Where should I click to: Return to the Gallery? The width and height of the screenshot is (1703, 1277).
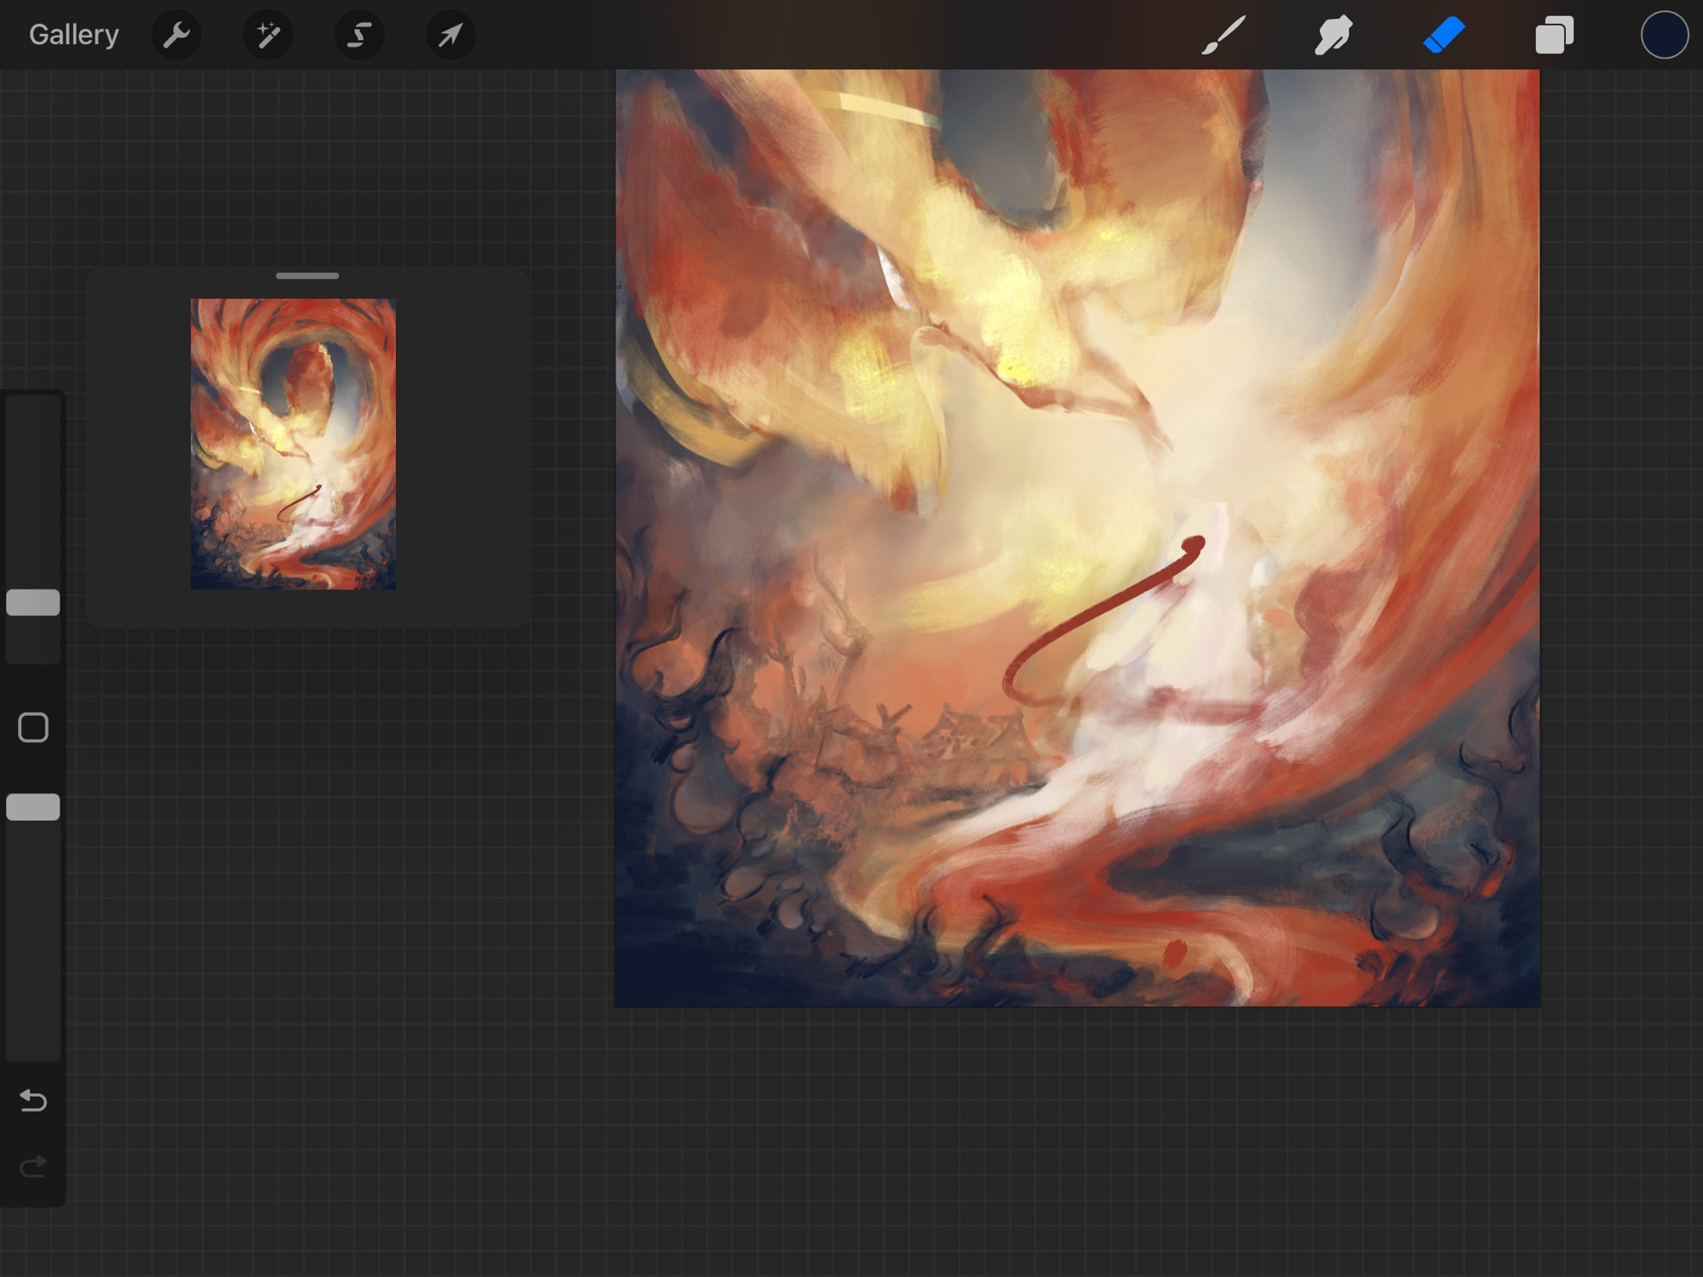(73, 35)
